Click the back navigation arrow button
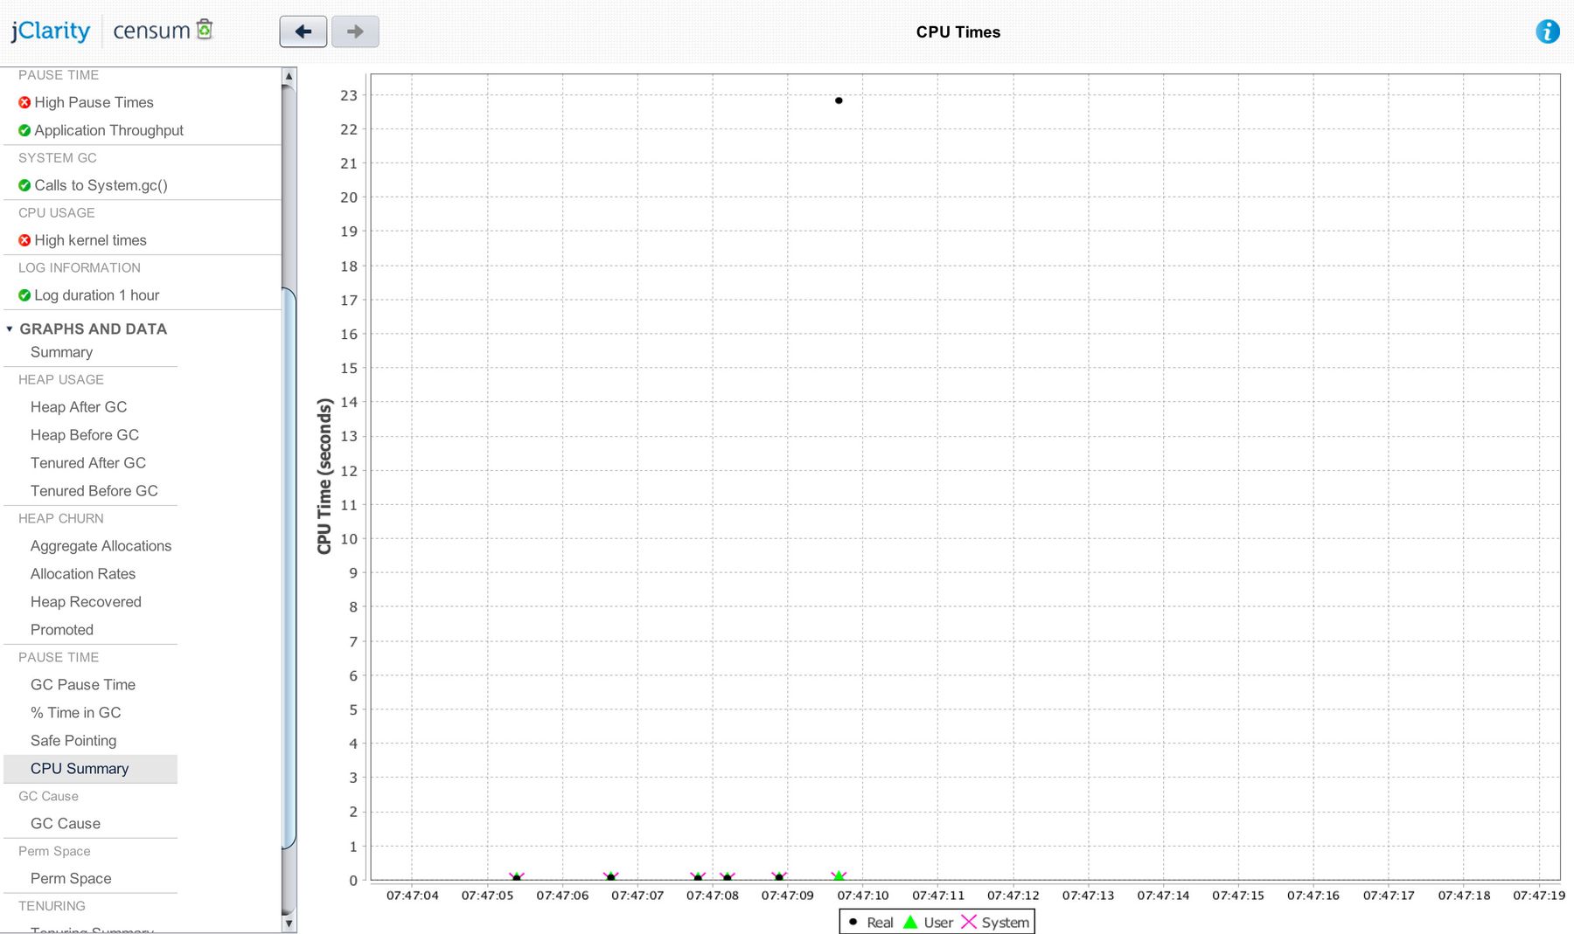 (x=303, y=31)
